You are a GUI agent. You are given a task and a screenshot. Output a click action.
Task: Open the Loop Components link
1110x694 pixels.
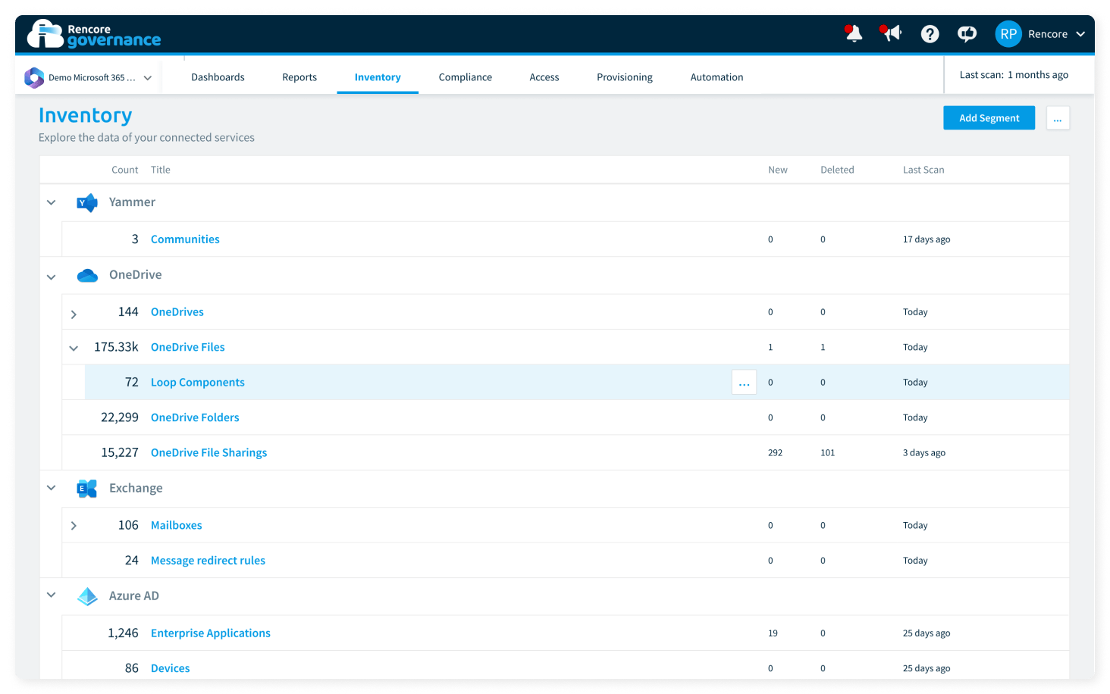(198, 383)
